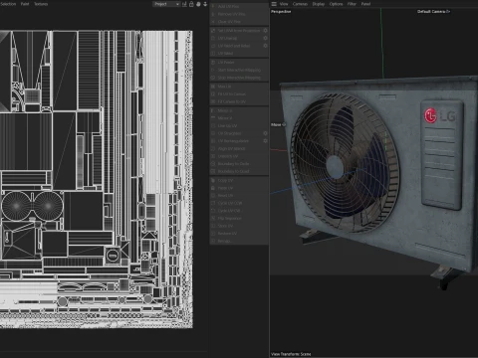
Task: Open UV Rectangularize settings gear
Action: [x=265, y=141]
